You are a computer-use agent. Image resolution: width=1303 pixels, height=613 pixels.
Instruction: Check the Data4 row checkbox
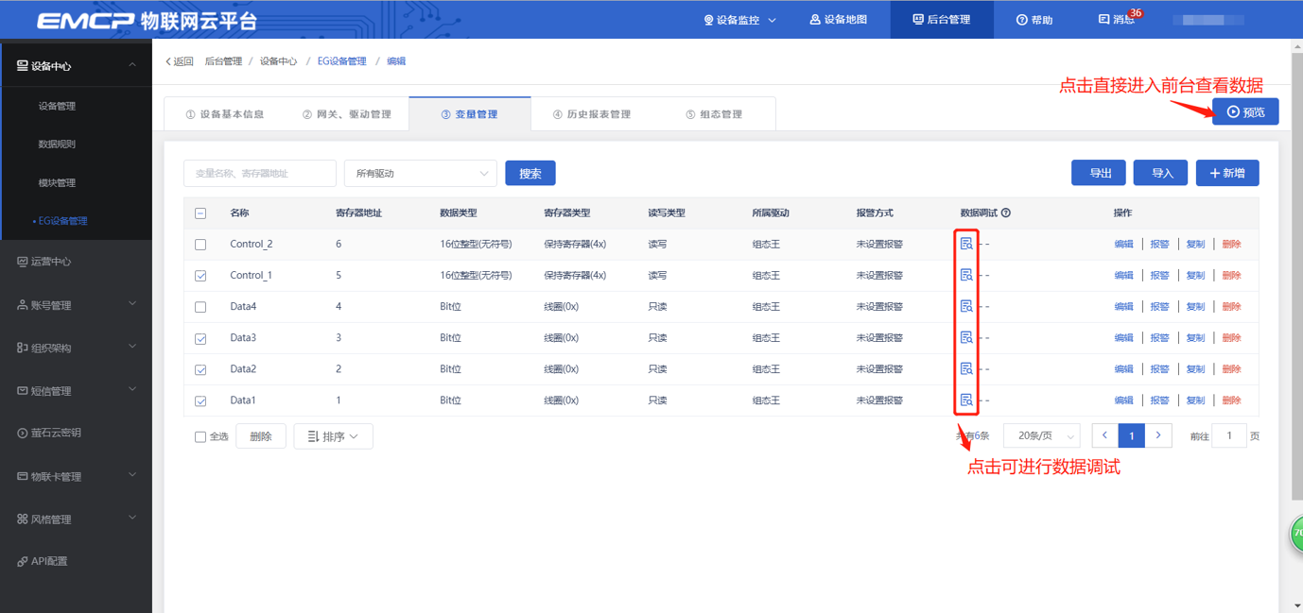pos(200,307)
